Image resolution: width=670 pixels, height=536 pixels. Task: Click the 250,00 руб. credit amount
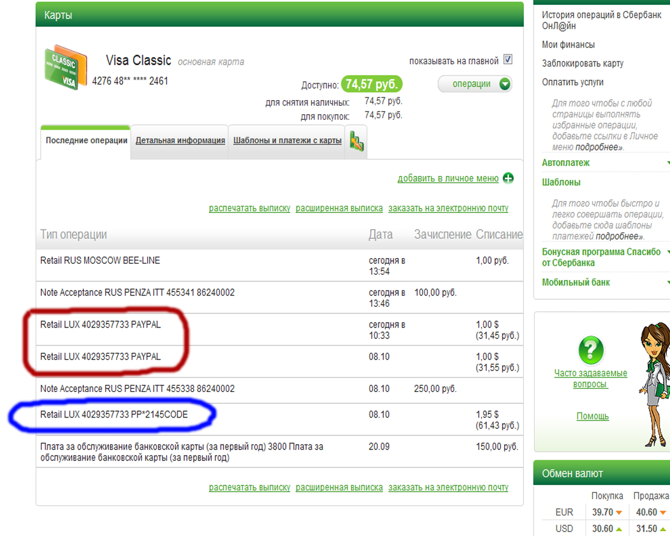tap(435, 389)
